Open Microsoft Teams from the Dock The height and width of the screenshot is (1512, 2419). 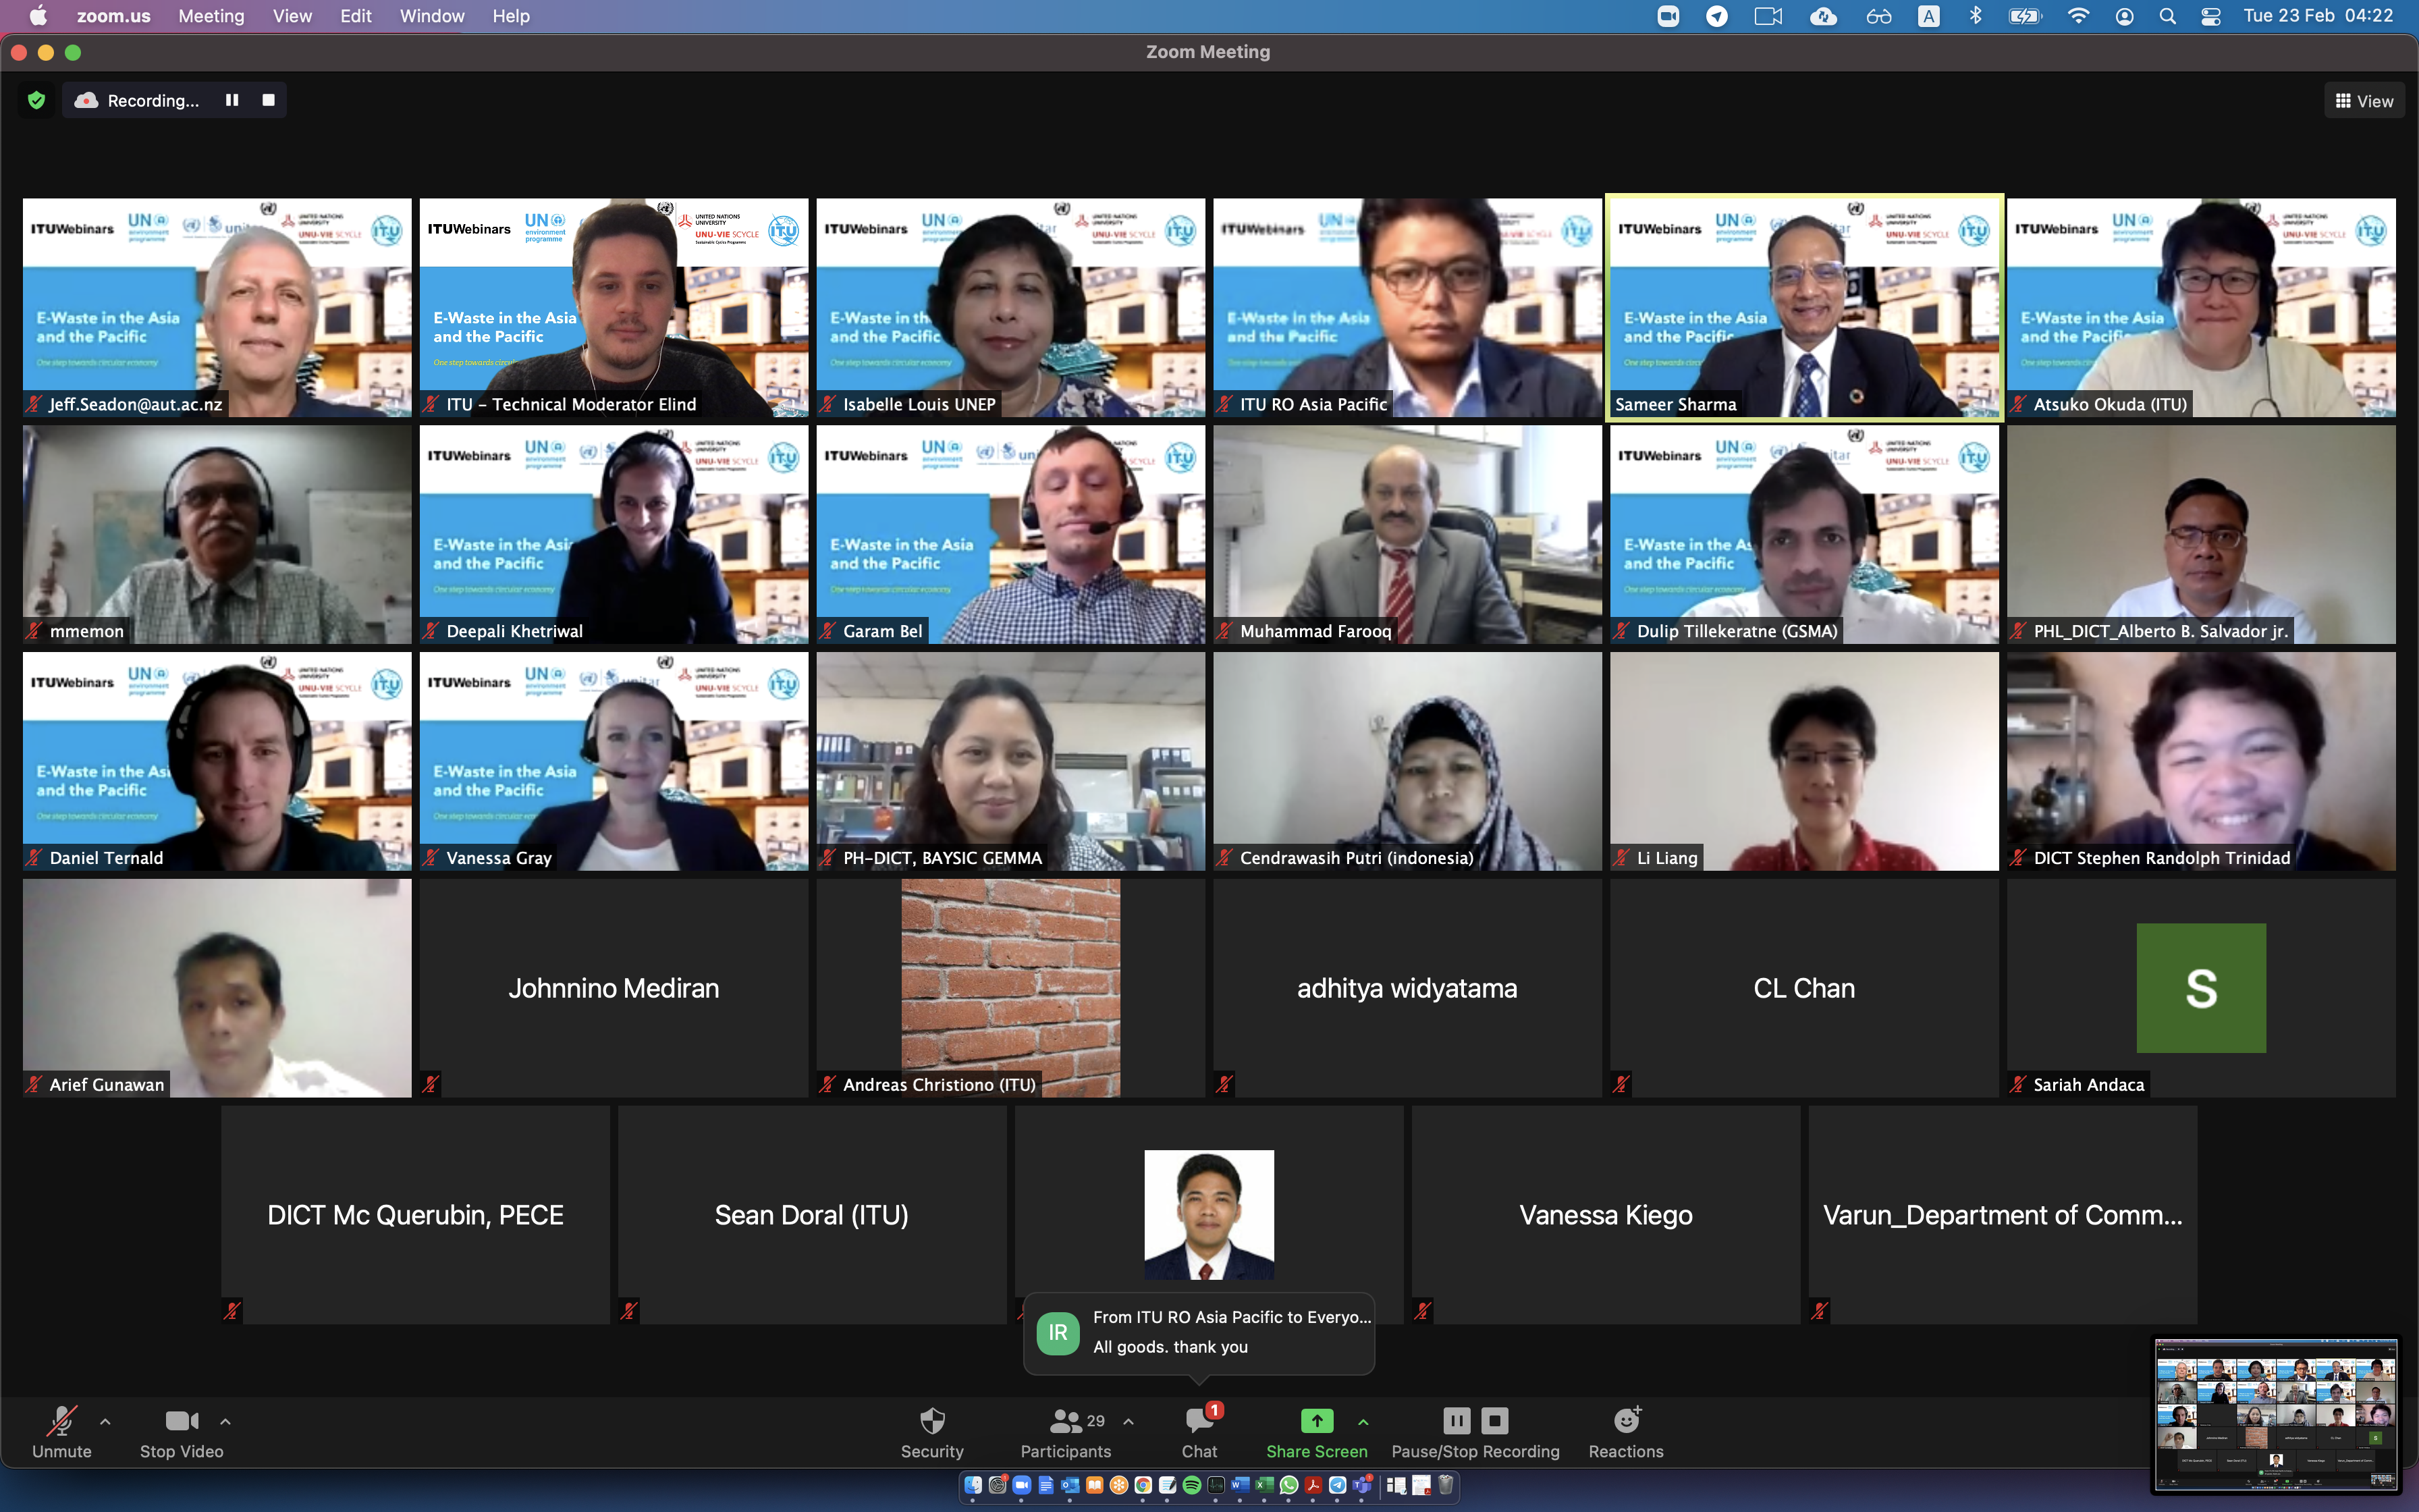[1363, 1485]
